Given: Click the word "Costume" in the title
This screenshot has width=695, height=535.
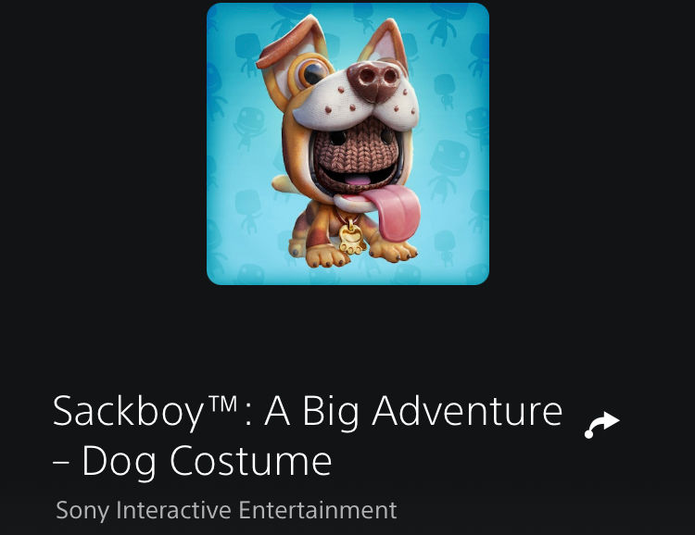Looking at the screenshot, I should click(251, 461).
